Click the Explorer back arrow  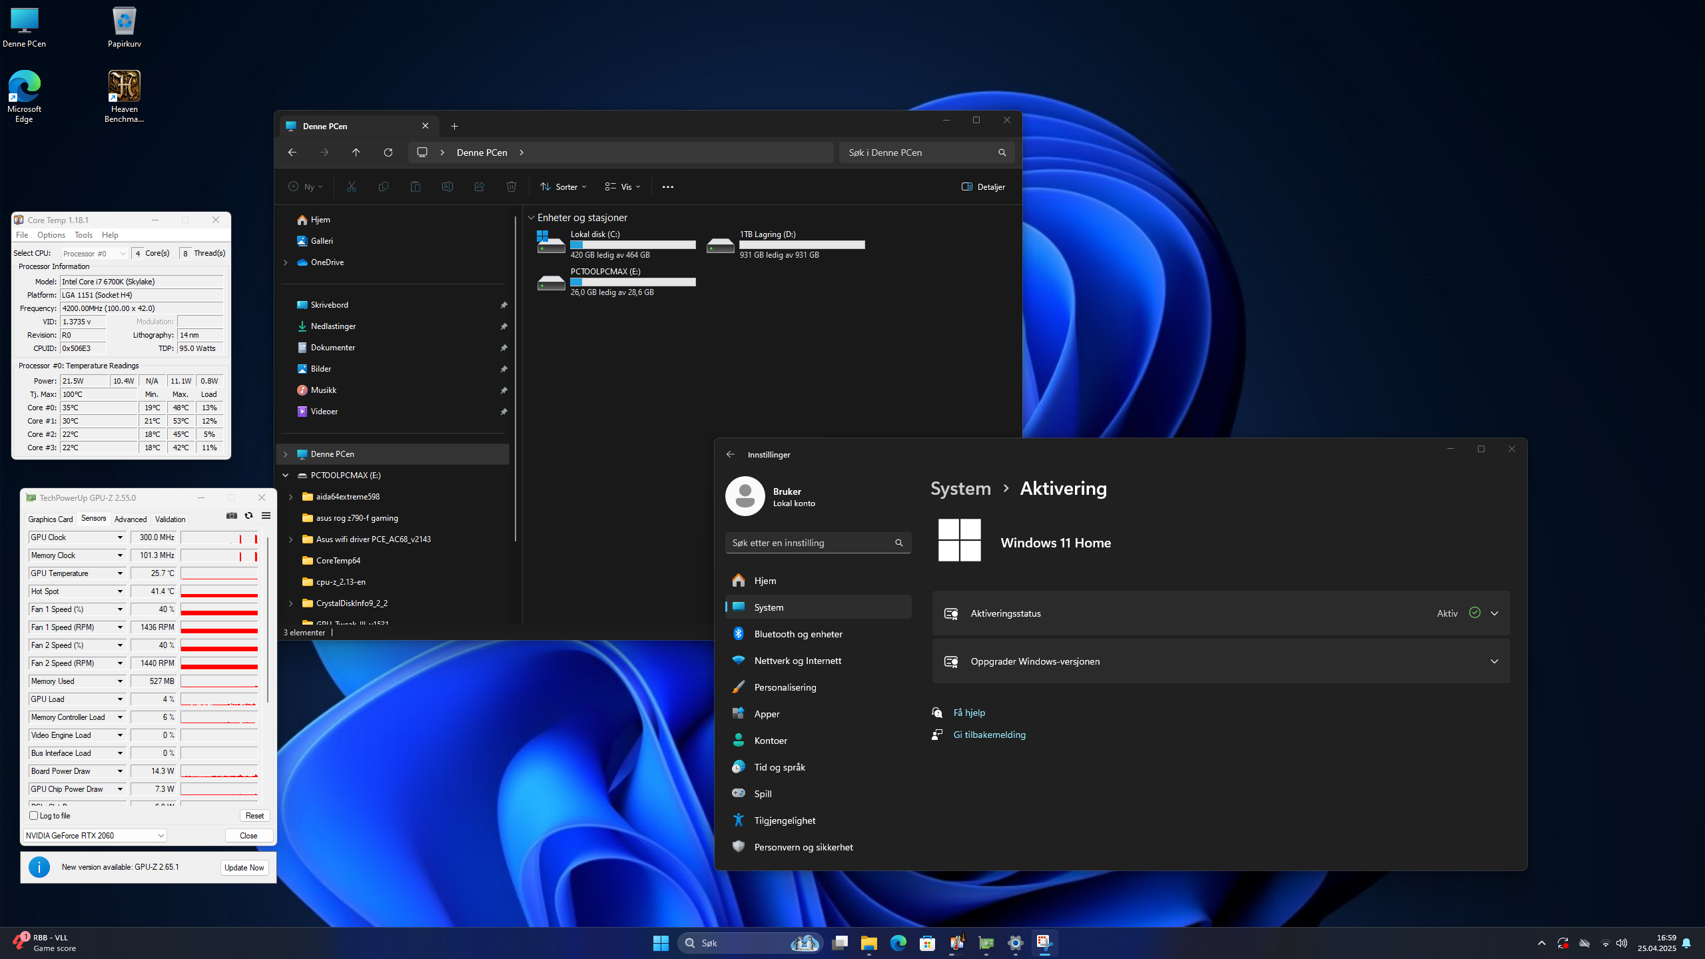click(x=292, y=153)
